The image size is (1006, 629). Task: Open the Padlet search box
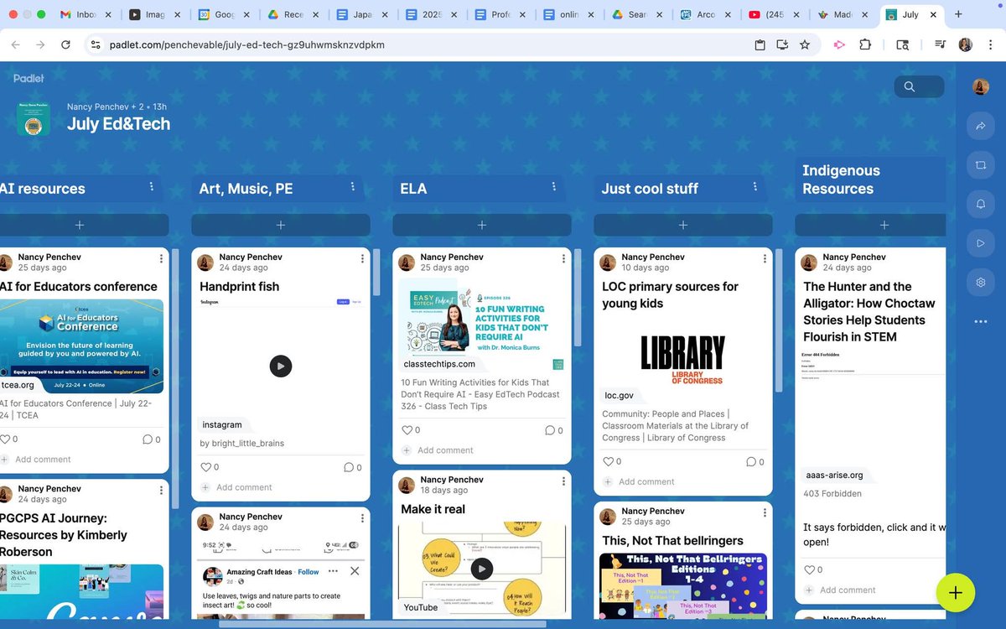(919, 86)
